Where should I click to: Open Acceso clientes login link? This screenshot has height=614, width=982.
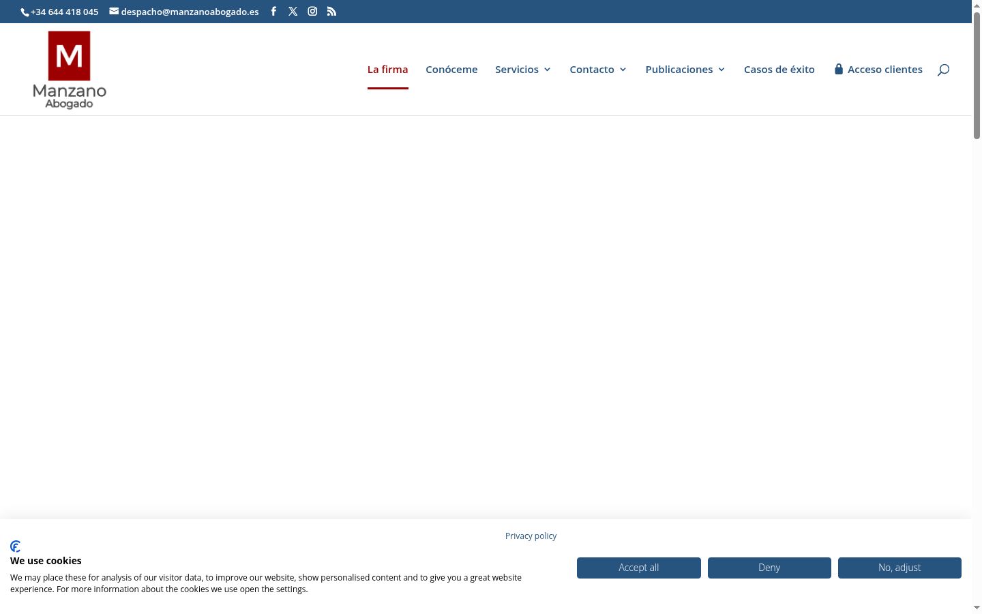tap(878, 70)
